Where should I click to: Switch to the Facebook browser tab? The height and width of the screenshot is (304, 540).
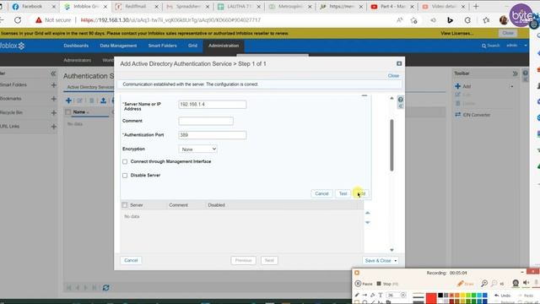point(34,6)
